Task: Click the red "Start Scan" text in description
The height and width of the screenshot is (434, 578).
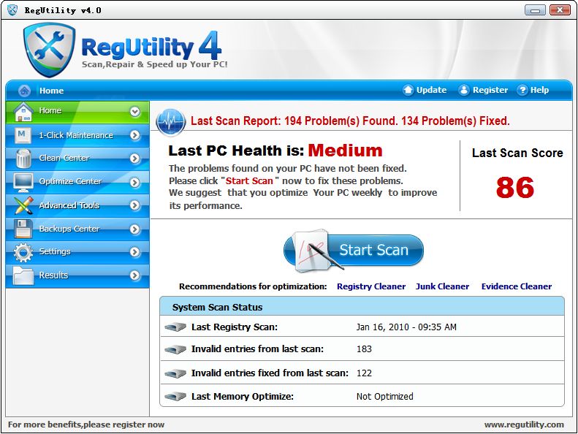Action: 249,181
